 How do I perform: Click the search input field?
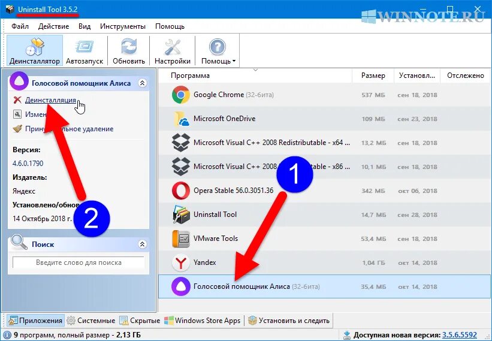pyautogui.click(x=79, y=262)
